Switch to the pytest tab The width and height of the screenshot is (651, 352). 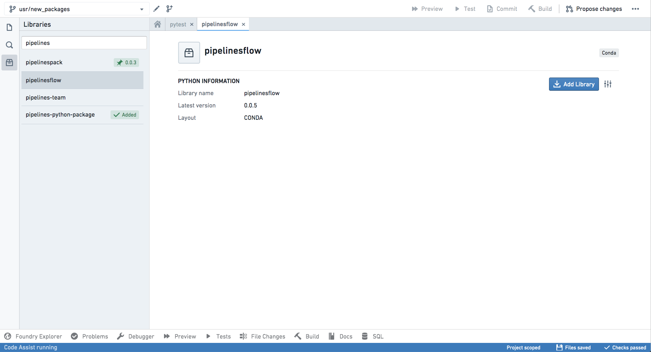tap(178, 24)
